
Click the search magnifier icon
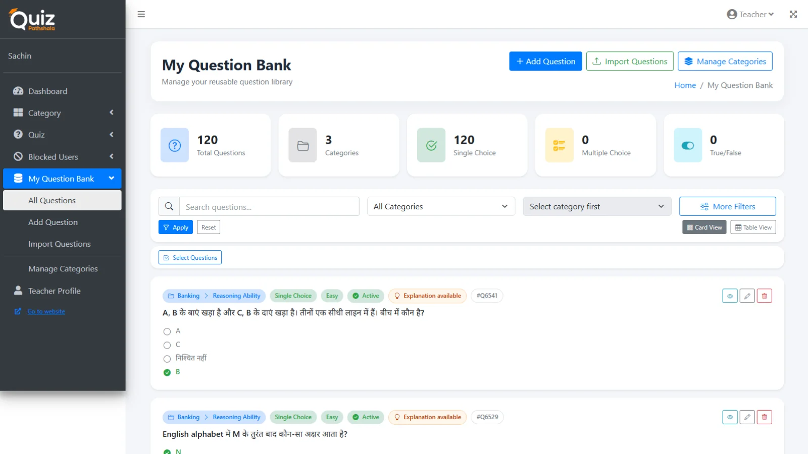[x=169, y=206]
